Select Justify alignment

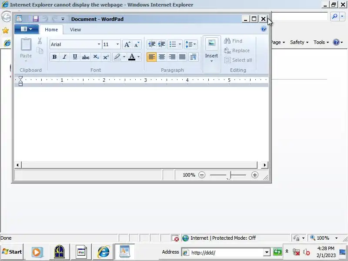(x=182, y=57)
